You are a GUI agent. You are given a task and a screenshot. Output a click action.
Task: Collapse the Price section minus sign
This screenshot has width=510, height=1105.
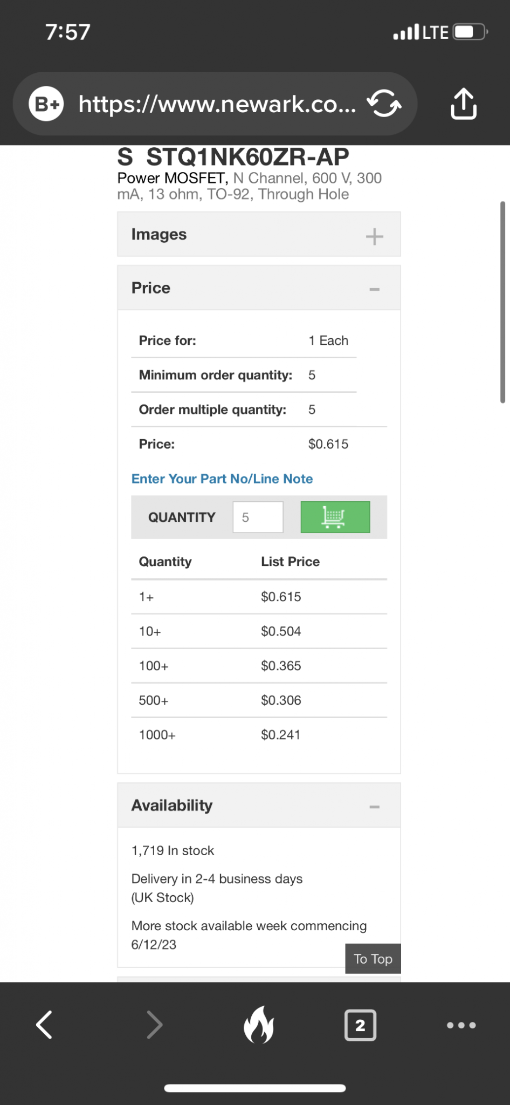point(374,289)
